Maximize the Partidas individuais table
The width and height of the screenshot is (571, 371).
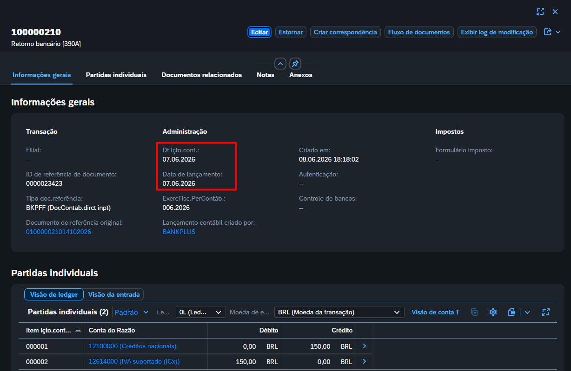click(x=546, y=312)
